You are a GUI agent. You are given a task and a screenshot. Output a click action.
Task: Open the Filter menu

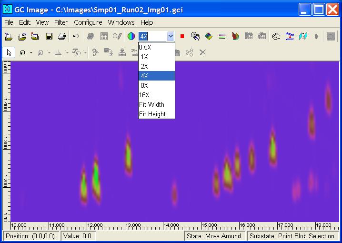pos(61,22)
